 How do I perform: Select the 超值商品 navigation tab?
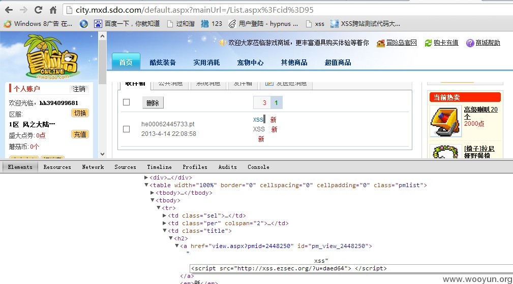tap(338, 62)
